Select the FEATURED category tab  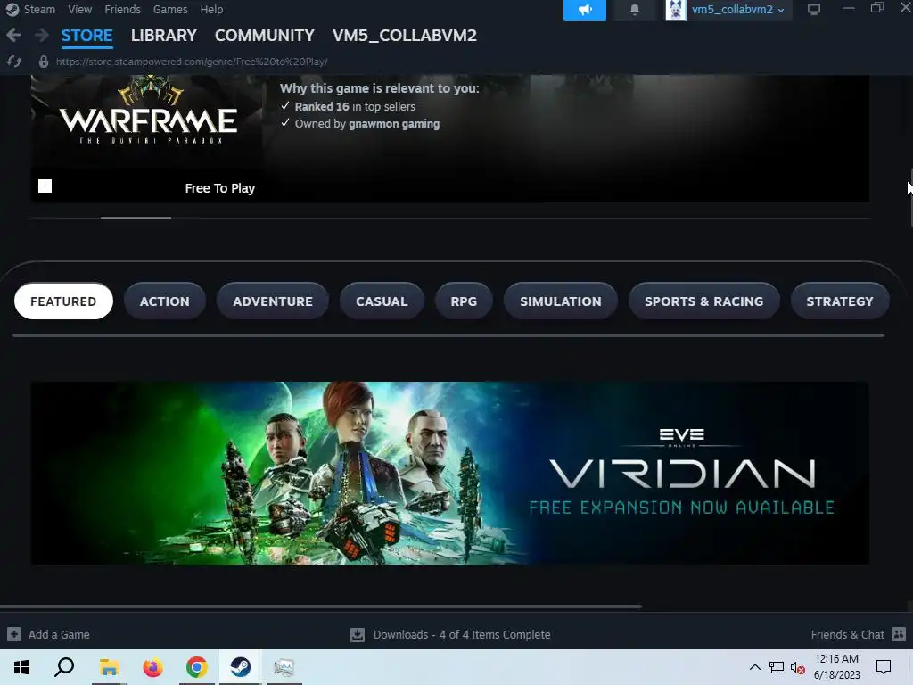[x=63, y=301]
